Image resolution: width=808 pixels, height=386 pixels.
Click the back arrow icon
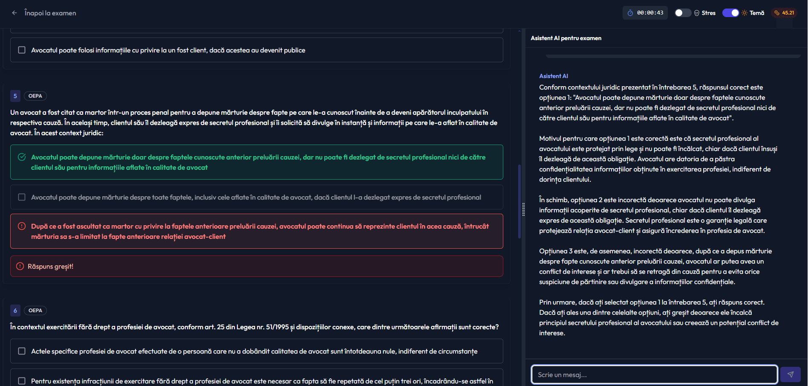pos(14,13)
